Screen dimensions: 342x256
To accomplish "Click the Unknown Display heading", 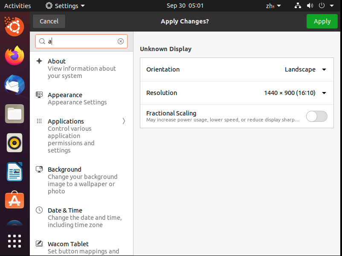I will pyautogui.click(x=165, y=49).
